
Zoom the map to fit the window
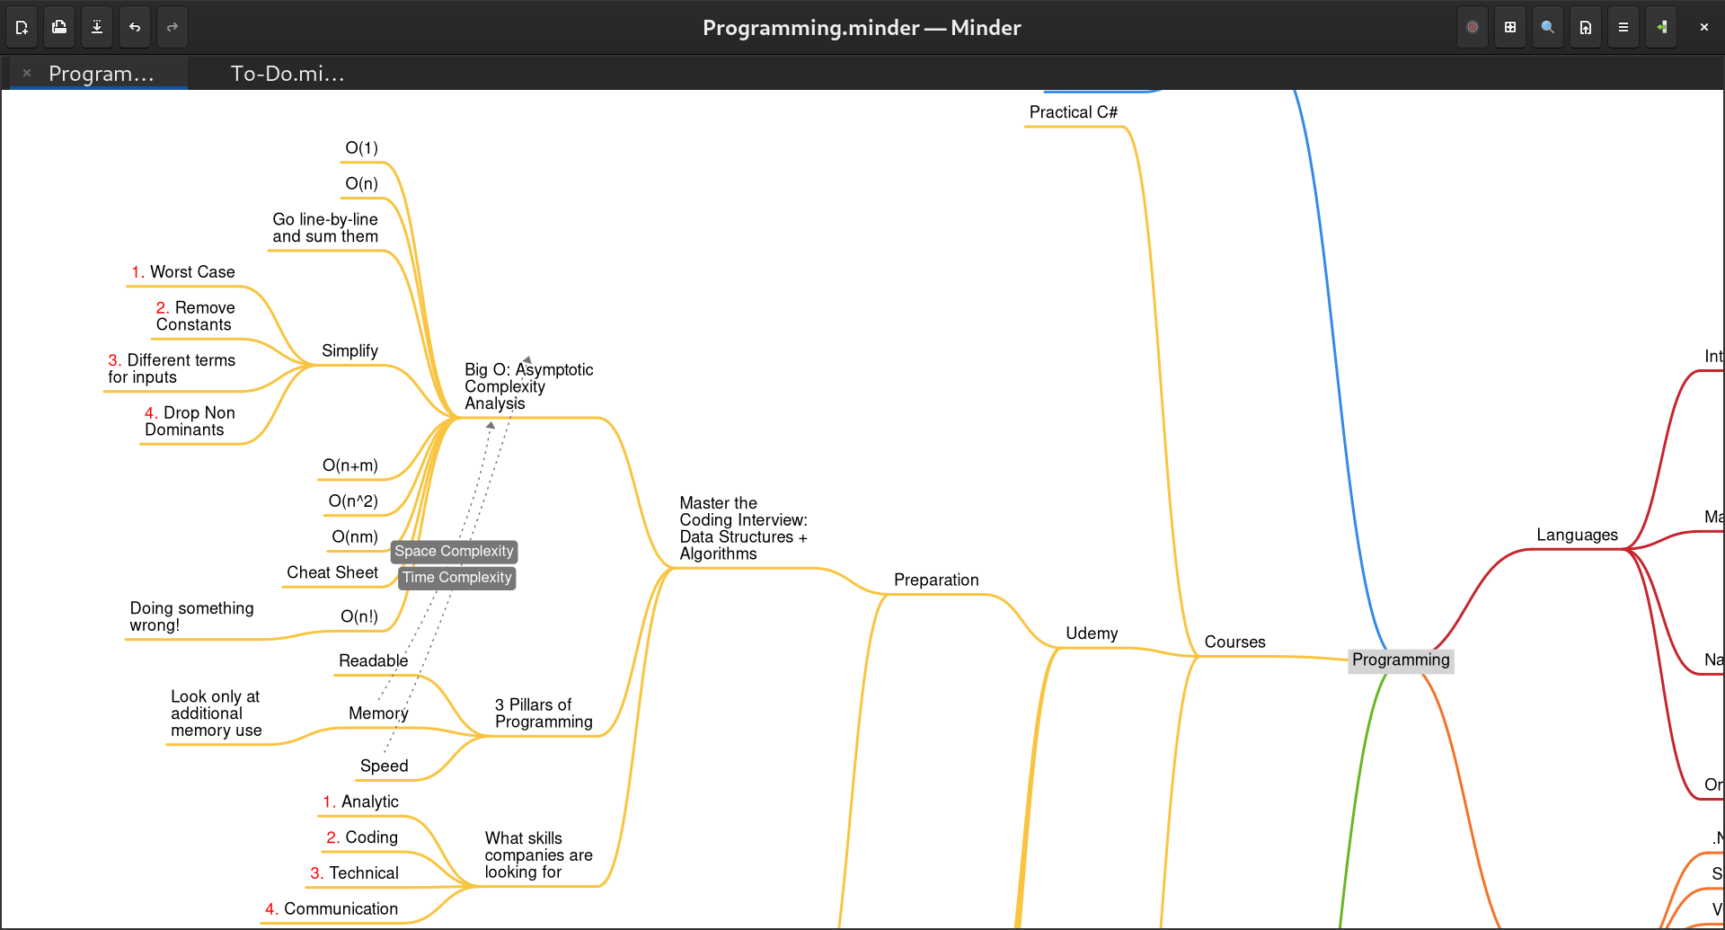(1509, 26)
